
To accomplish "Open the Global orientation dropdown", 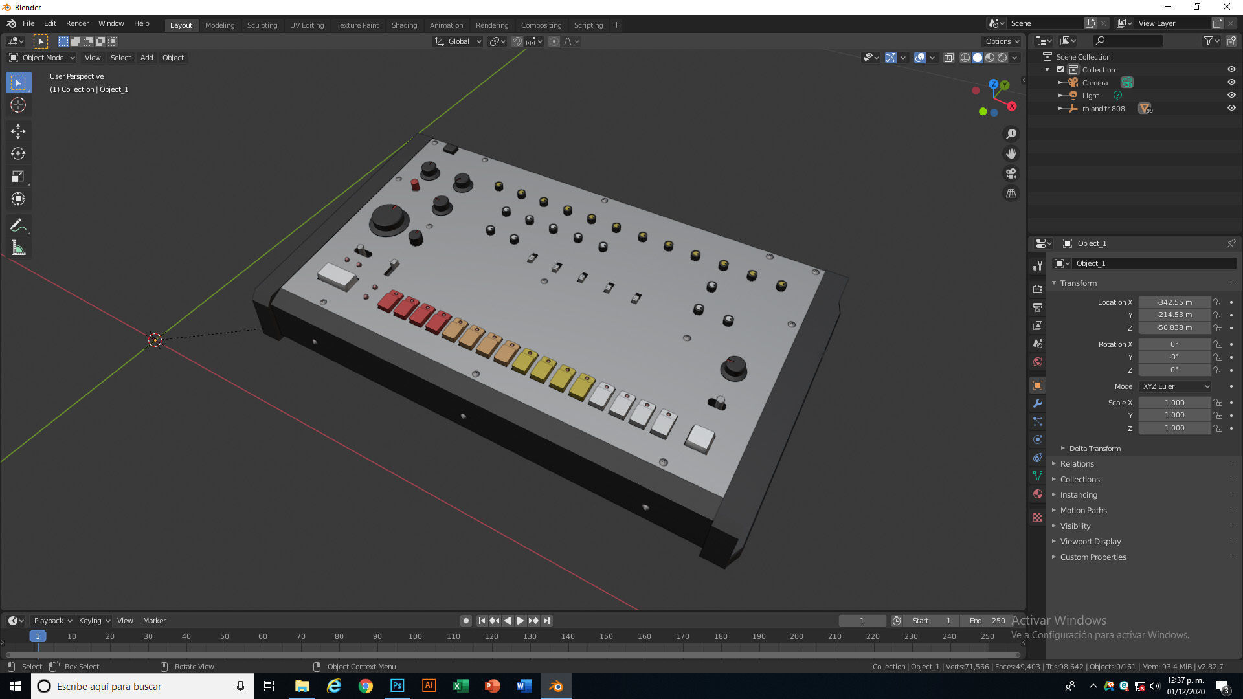I will point(458,41).
